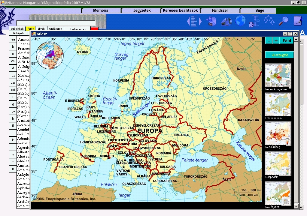The image size is (307, 216).
Task: Go to next page with right arrow
Action: tap(200, 21)
